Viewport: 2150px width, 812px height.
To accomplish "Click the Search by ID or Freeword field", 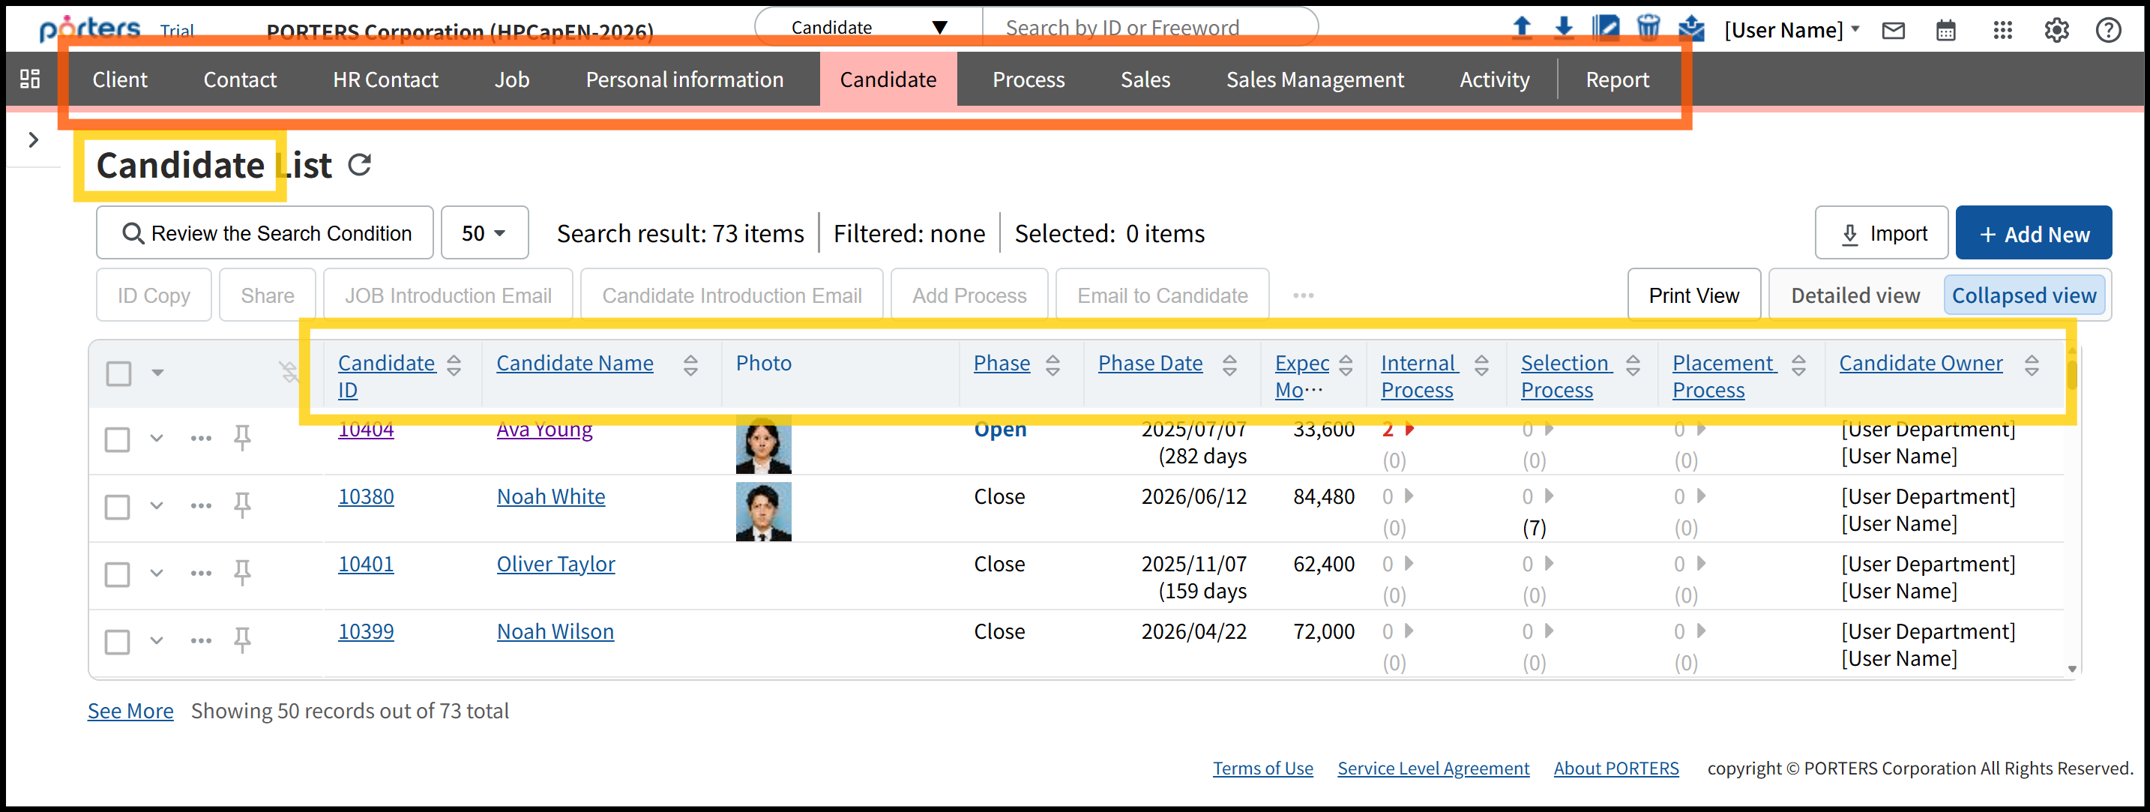I will point(1148,28).
